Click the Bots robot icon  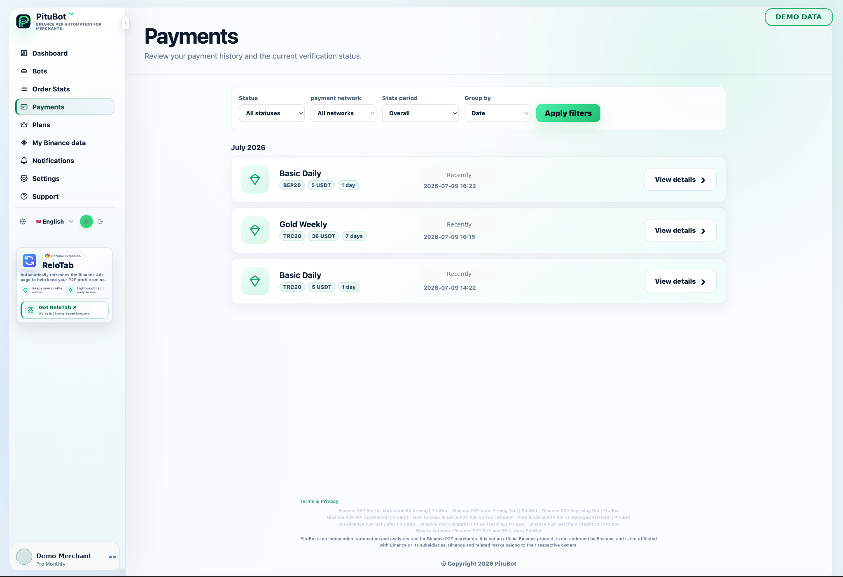[x=24, y=71]
